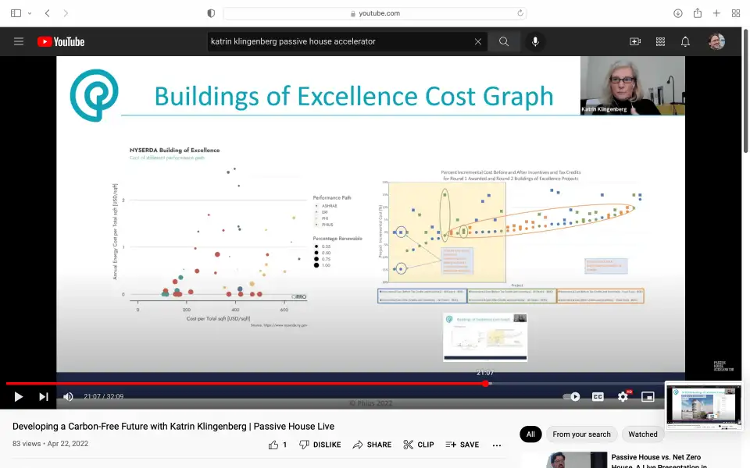The width and height of the screenshot is (750, 468).
Task: Skip to next video
Action: pyautogui.click(x=44, y=396)
